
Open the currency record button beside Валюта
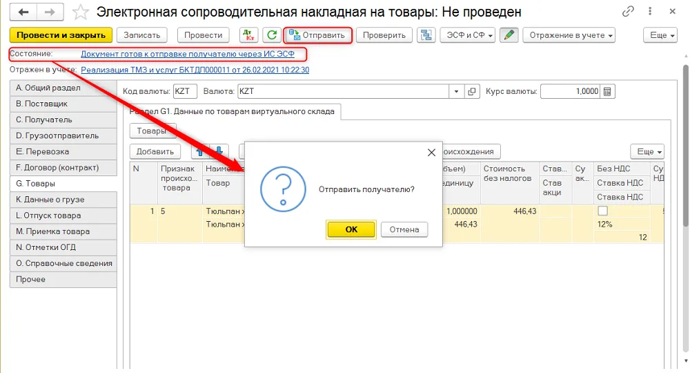coord(472,92)
